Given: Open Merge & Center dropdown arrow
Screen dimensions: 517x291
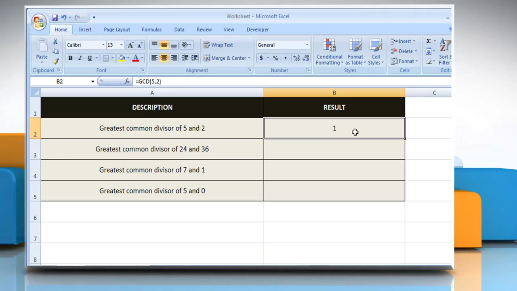Looking at the screenshot, I should [x=249, y=58].
